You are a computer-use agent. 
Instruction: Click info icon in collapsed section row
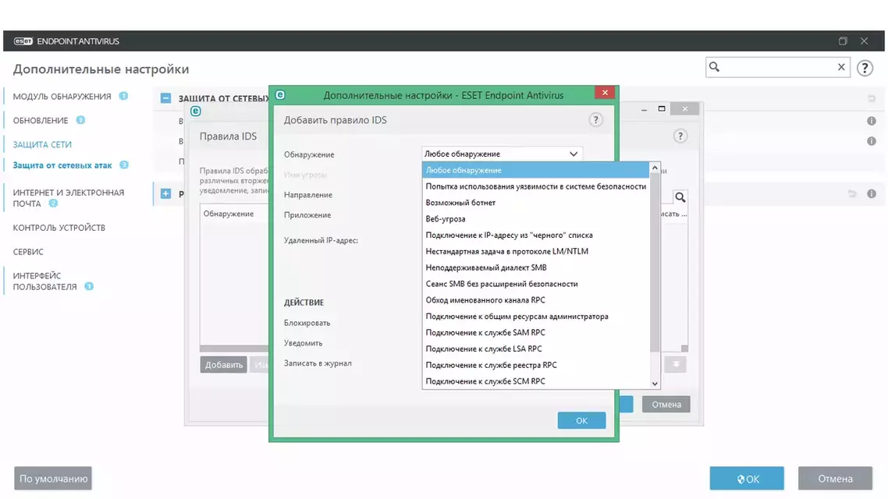point(872,194)
